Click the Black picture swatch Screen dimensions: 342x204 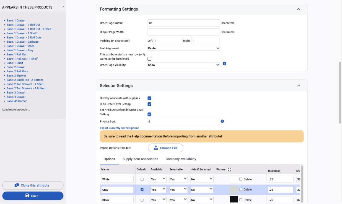coord(234,200)
